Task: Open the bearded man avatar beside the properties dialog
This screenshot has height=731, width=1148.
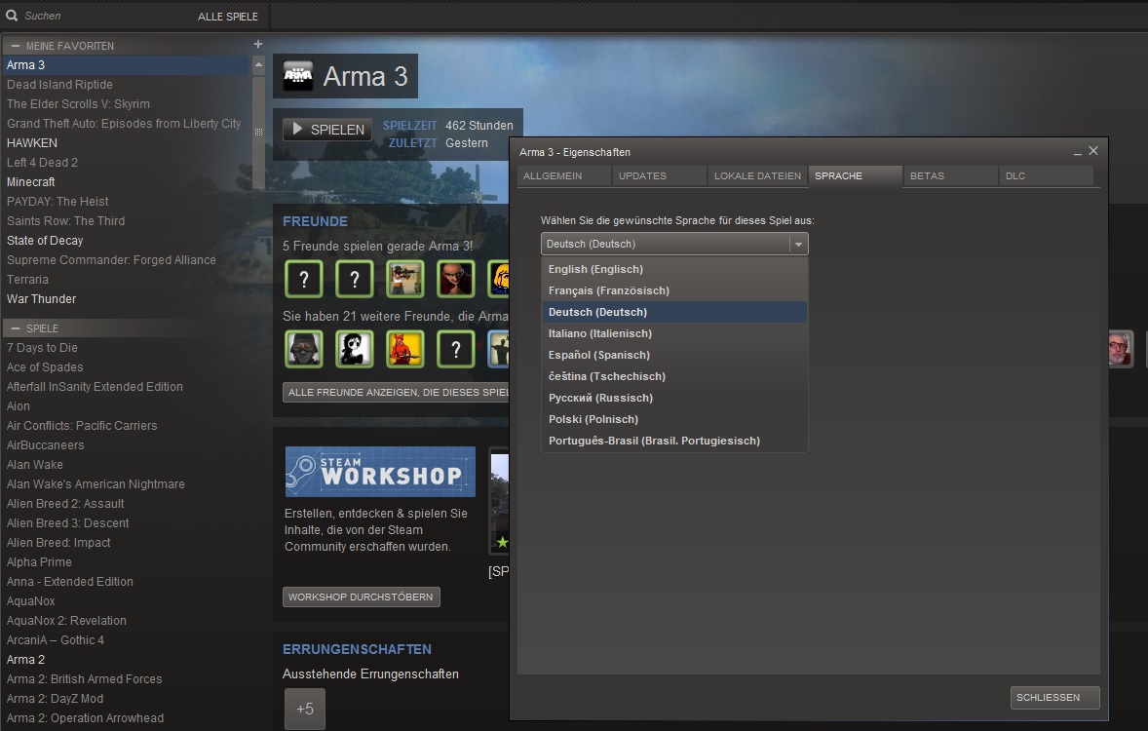Action: pyautogui.click(x=1120, y=349)
